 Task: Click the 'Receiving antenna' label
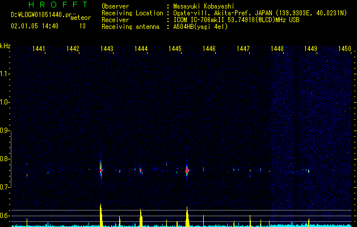point(131,27)
